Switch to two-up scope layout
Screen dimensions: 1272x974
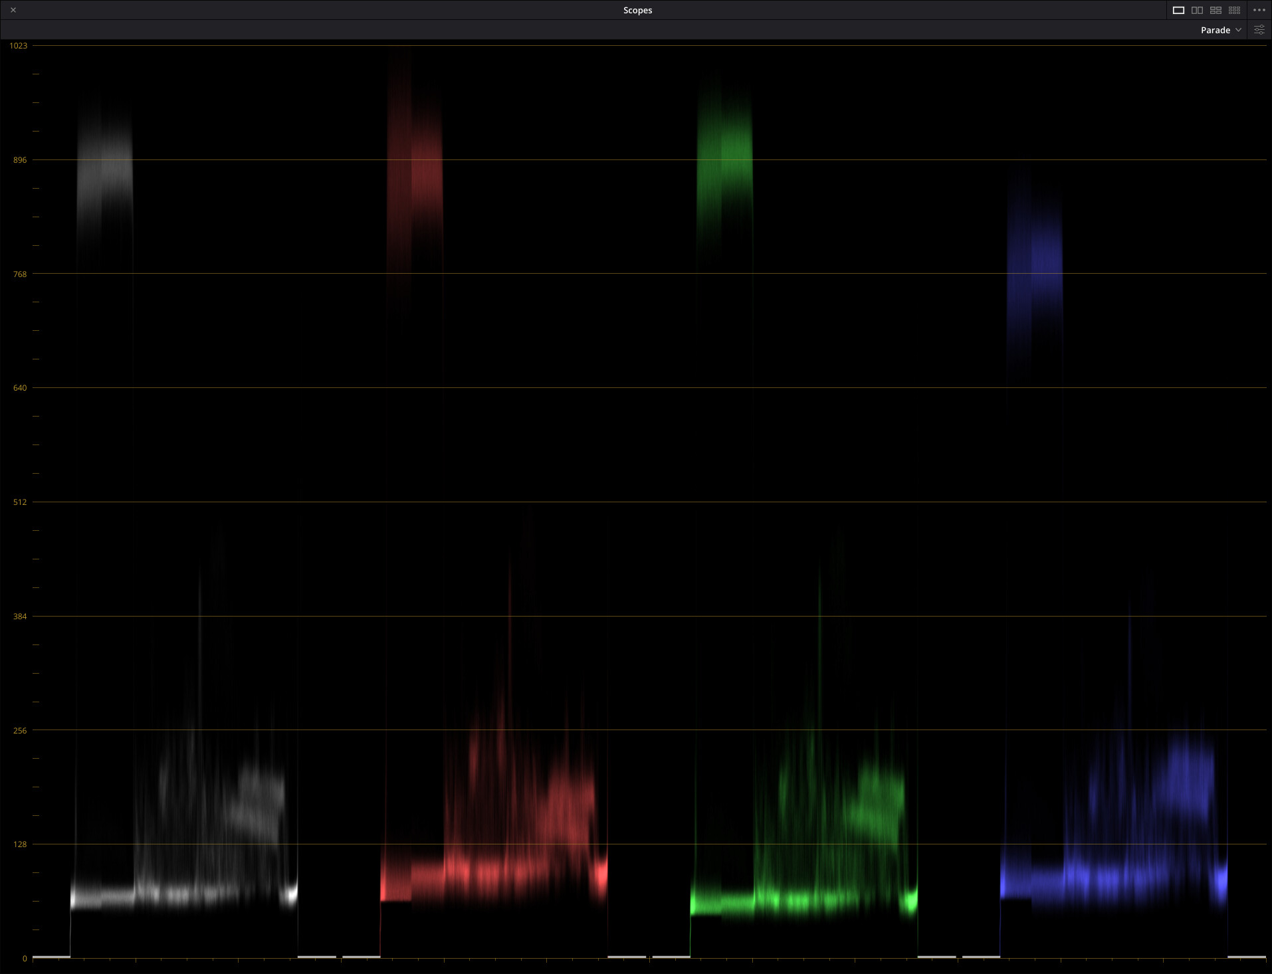pyautogui.click(x=1197, y=10)
